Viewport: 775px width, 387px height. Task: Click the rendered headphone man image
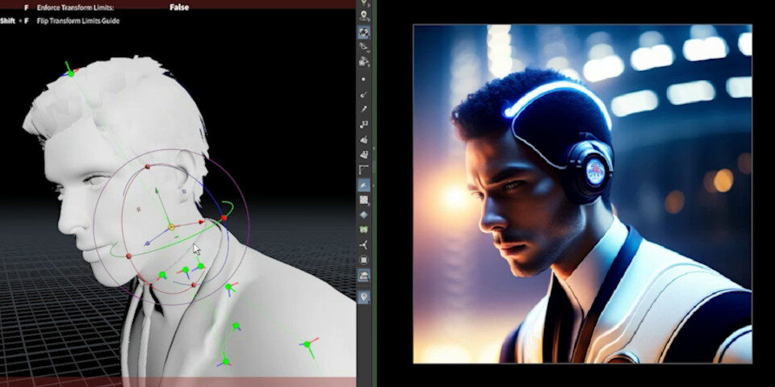[582, 193]
